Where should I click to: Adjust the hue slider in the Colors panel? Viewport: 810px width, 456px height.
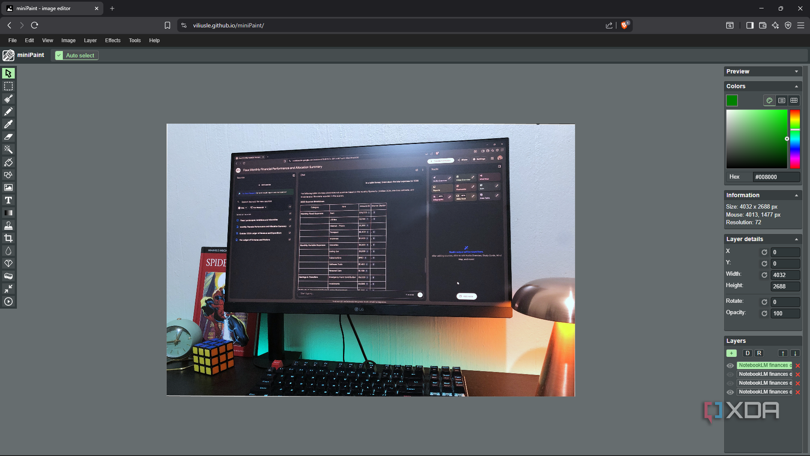795,139
